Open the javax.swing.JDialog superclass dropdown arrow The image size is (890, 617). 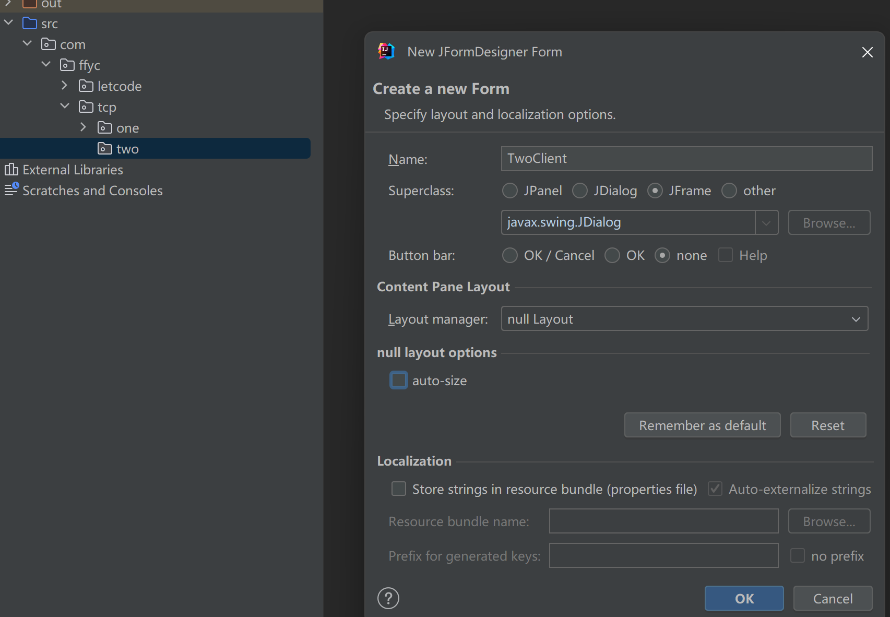tap(766, 223)
